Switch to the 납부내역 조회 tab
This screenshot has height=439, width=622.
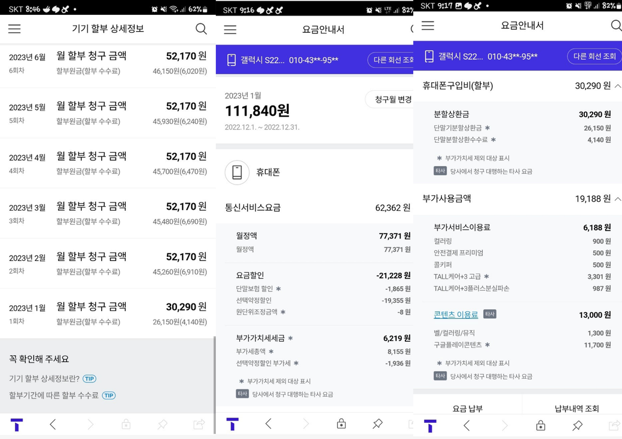click(x=576, y=409)
